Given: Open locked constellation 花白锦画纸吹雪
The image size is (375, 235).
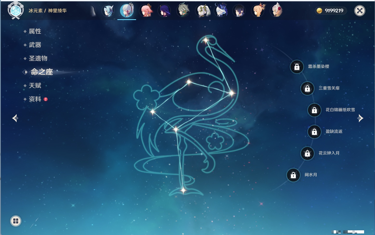Looking at the screenshot, I should (x=314, y=110).
